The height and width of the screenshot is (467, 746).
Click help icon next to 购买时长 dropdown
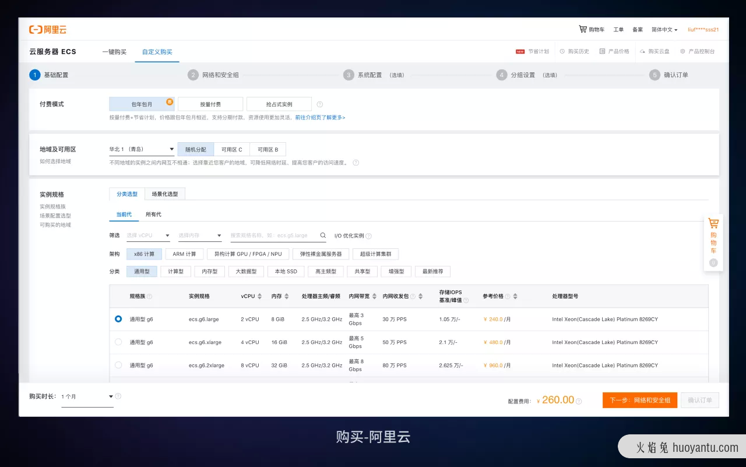tap(118, 396)
